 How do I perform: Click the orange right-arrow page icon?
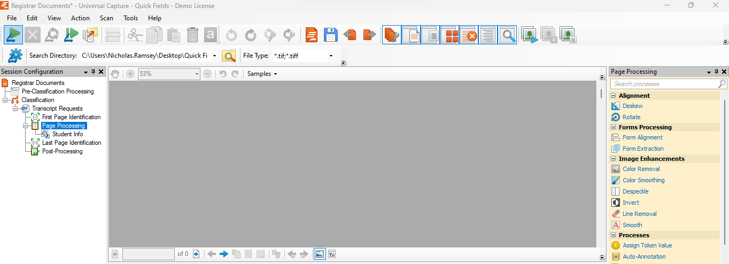[369, 35]
